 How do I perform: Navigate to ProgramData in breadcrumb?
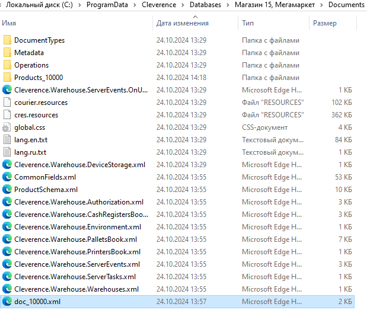click(107, 5)
